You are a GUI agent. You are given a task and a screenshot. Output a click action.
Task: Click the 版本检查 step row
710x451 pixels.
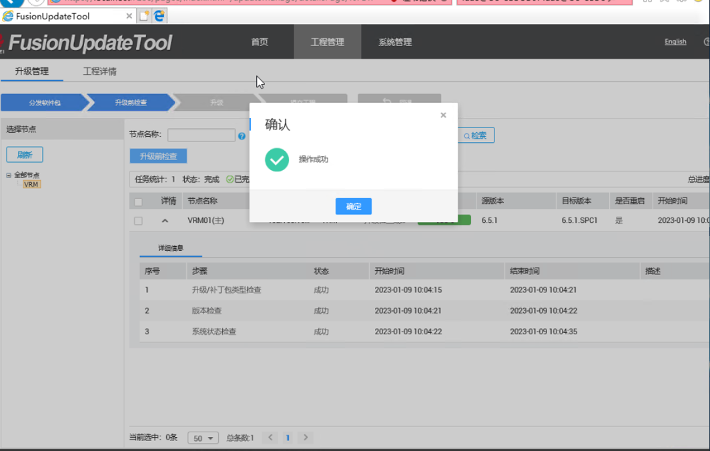click(424, 311)
